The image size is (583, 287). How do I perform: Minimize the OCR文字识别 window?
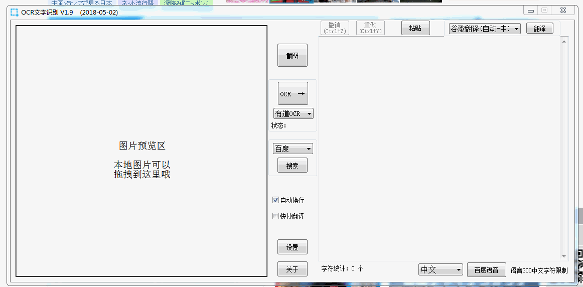531,11
